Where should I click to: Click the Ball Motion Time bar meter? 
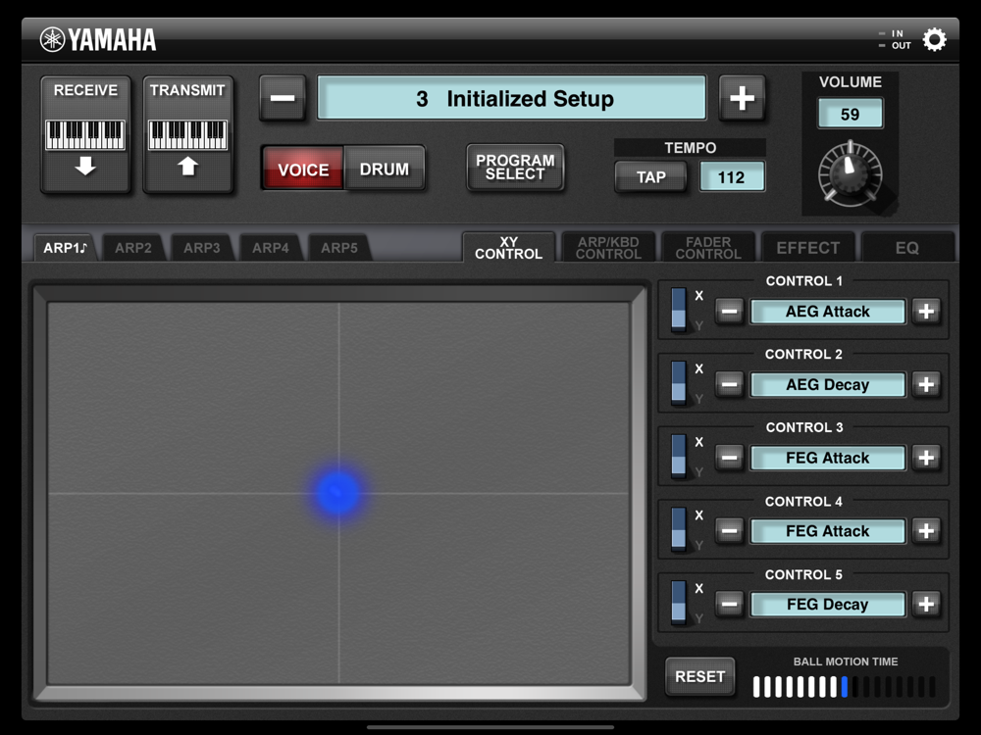(845, 686)
